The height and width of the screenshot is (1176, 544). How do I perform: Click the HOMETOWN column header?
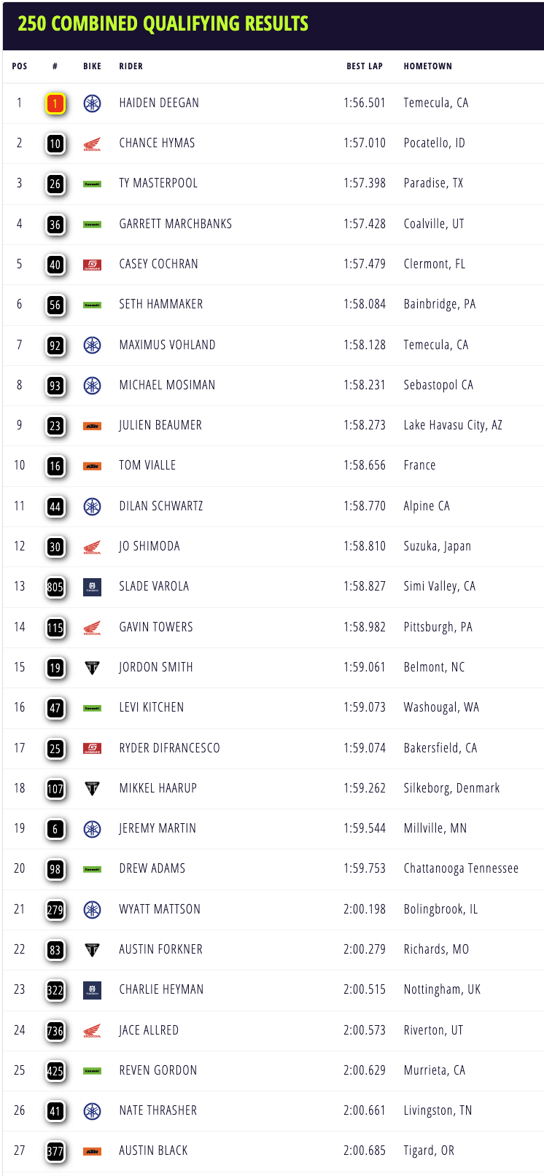428,66
